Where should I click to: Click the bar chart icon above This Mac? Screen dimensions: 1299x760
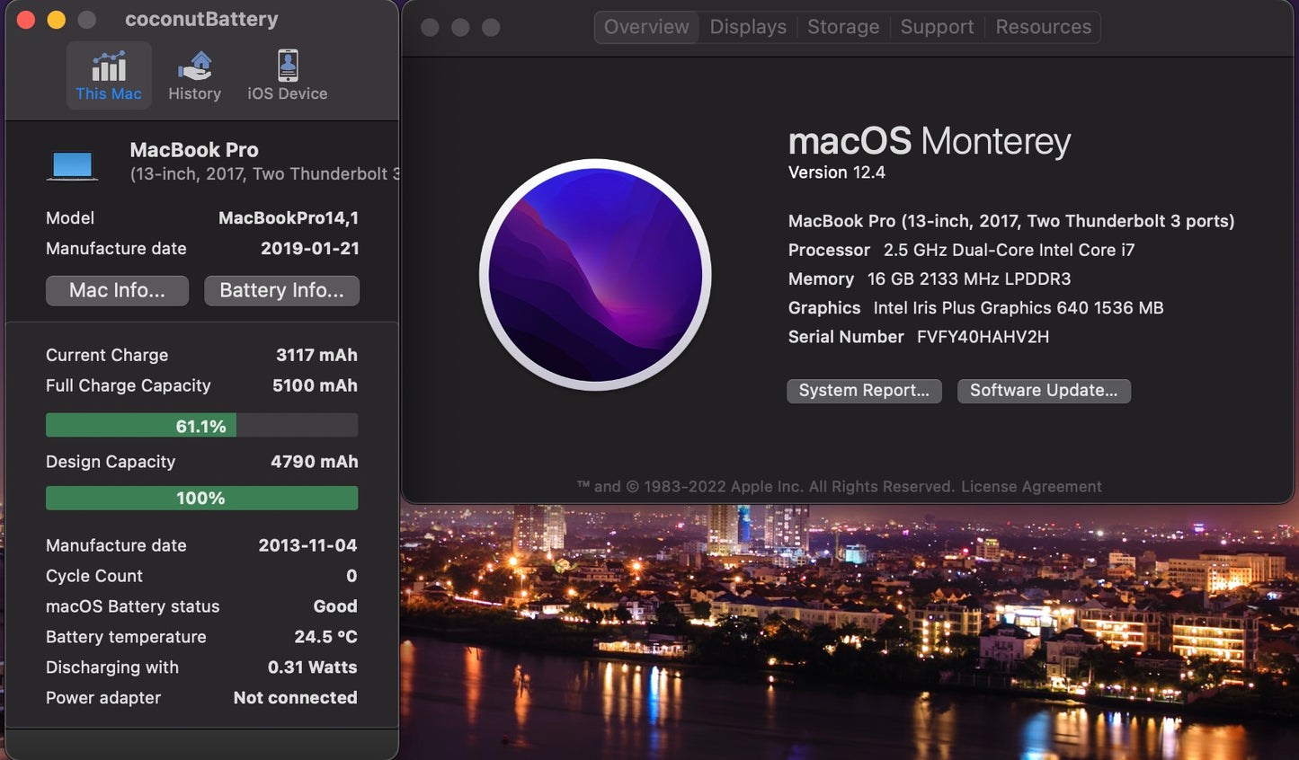point(108,65)
